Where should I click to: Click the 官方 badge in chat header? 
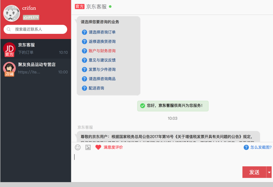click(80, 7)
